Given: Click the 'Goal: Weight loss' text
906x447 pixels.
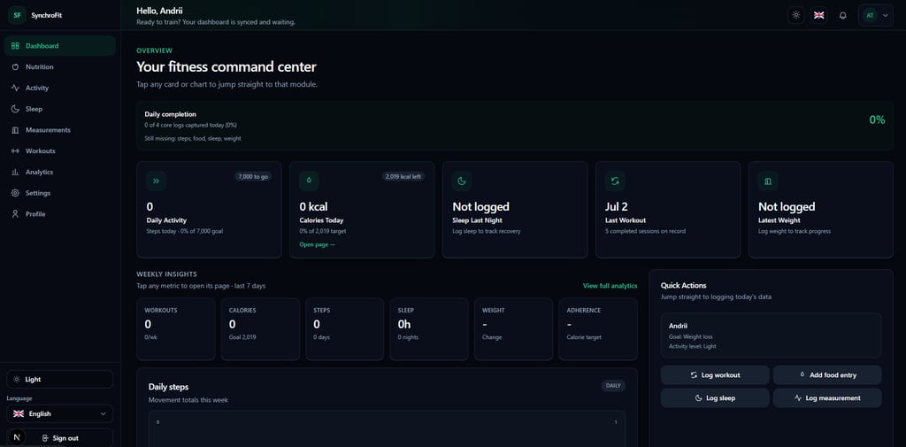Looking at the screenshot, I should tap(690, 336).
